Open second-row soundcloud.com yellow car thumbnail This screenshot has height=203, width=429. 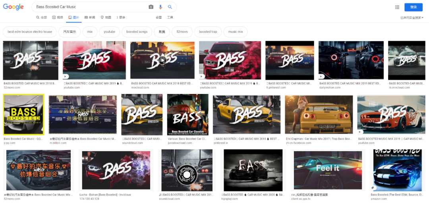[142, 115]
